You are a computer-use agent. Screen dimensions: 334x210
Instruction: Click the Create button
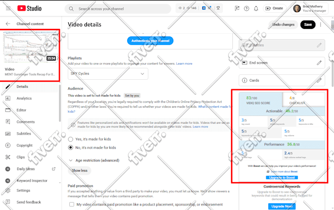(275, 8)
